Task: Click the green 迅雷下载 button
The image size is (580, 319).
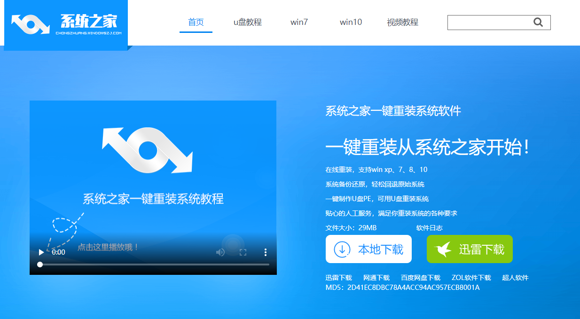Action: coord(470,249)
